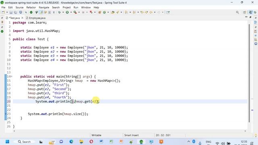Screen dimensions: 258x145
Task: Click the Open Perspective icon
Action: coord(245,12)
